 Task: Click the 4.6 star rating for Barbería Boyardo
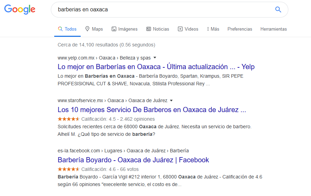click(69, 170)
